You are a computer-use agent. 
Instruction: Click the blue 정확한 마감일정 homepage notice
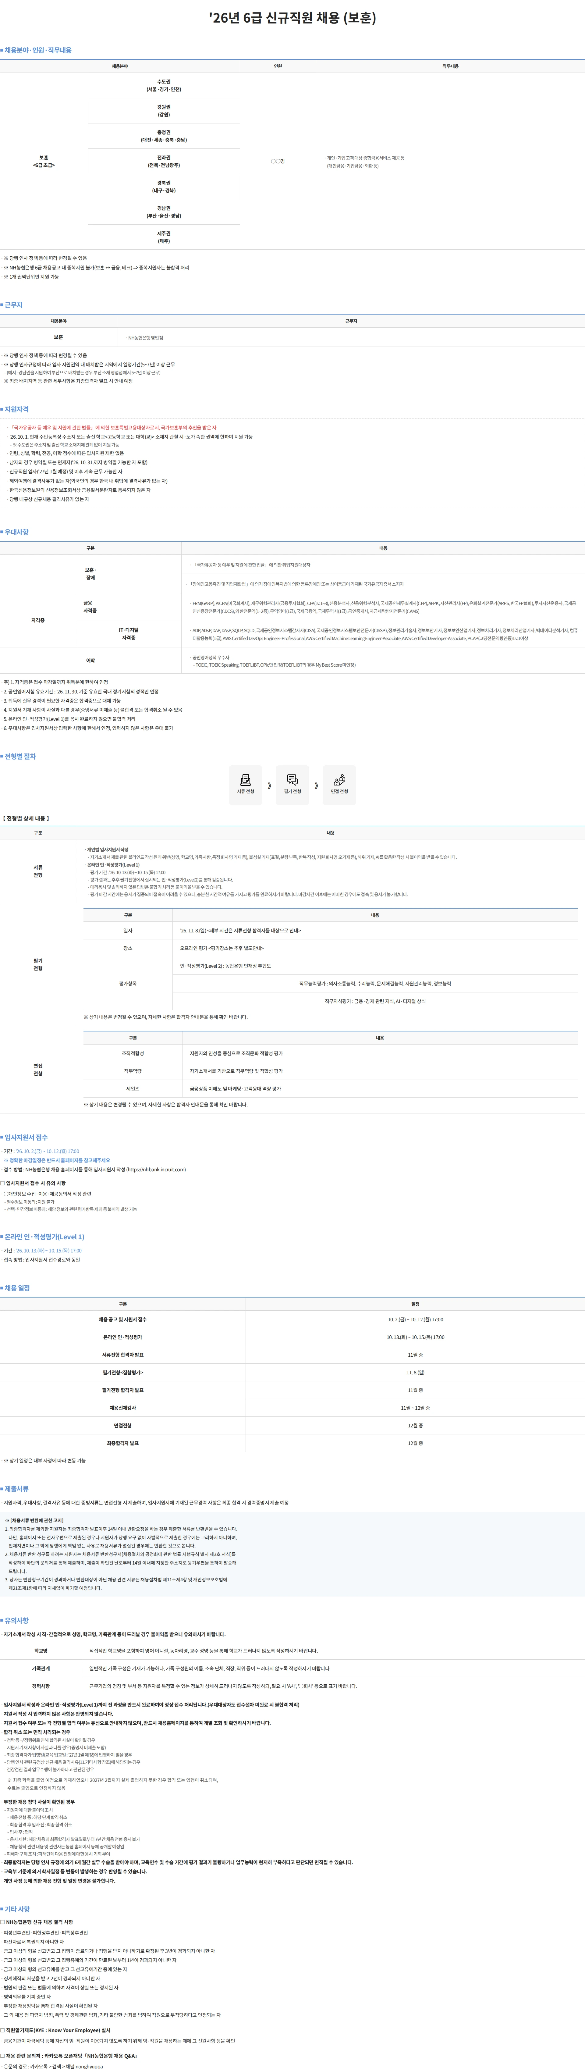point(57,1161)
